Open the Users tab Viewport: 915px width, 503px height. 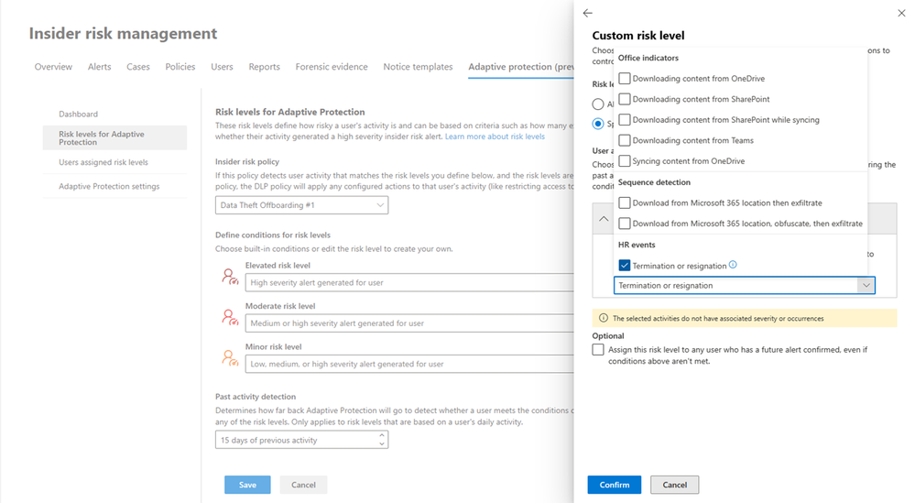[x=222, y=67]
